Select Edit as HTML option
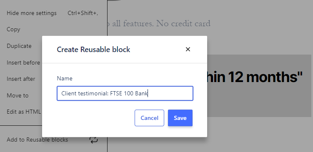Image resolution: width=313 pixels, height=152 pixels. [x=24, y=112]
